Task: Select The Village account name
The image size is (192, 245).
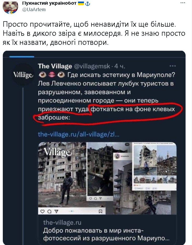Action: click(x=55, y=66)
